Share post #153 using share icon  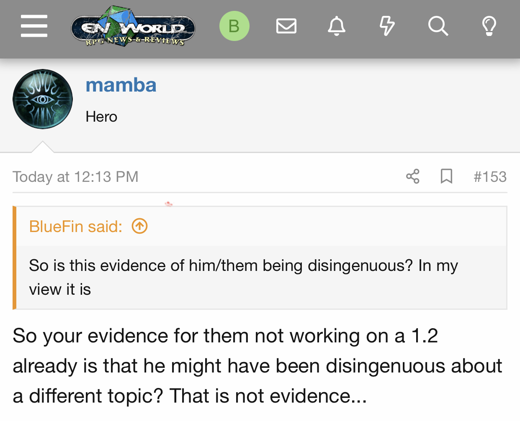(413, 176)
